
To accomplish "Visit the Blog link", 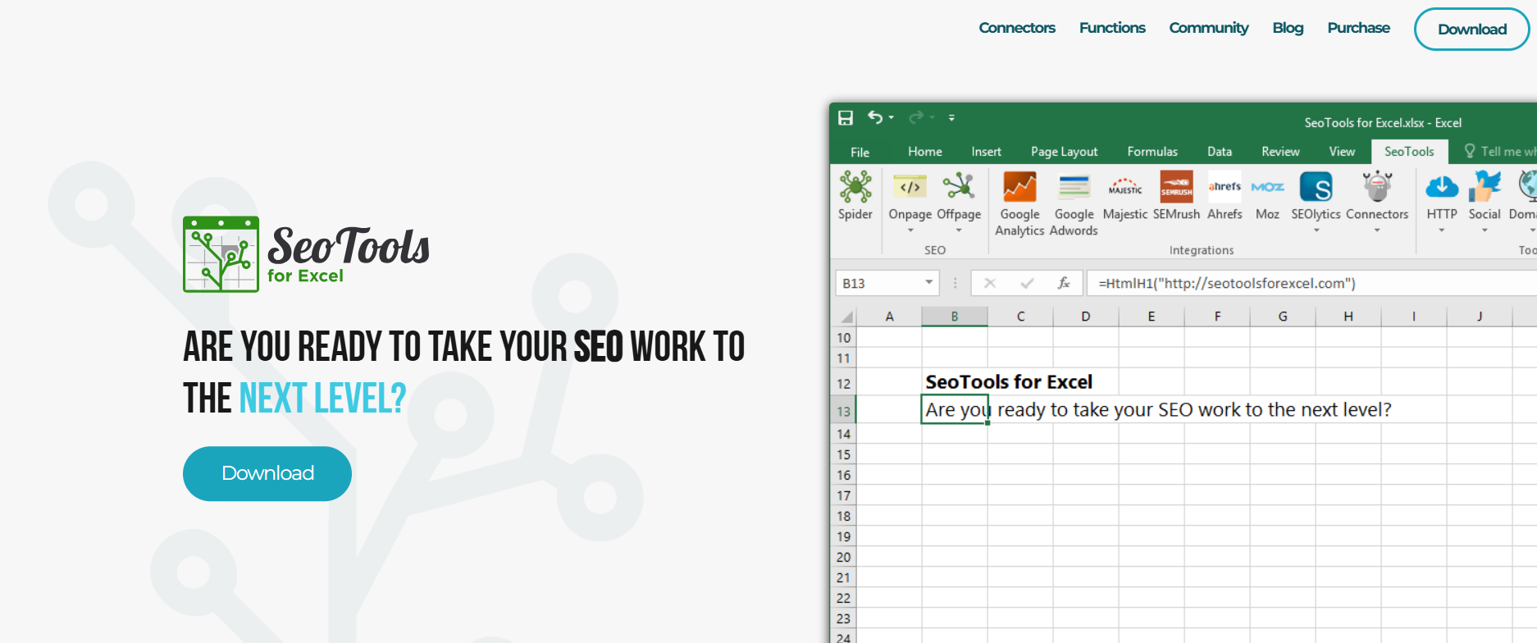I will pos(1288,28).
